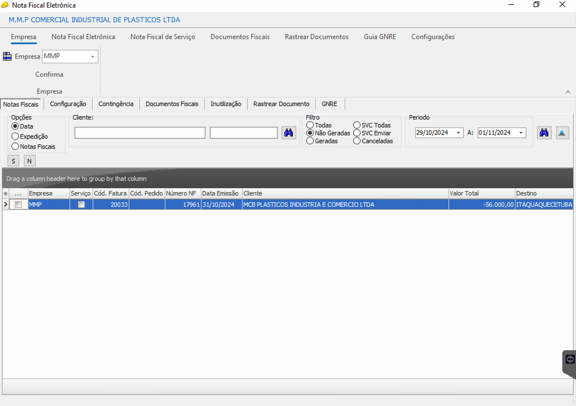Open the start date 29/10/2024 dropdown
Screen dimensions: 576x406
pos(458,133)
